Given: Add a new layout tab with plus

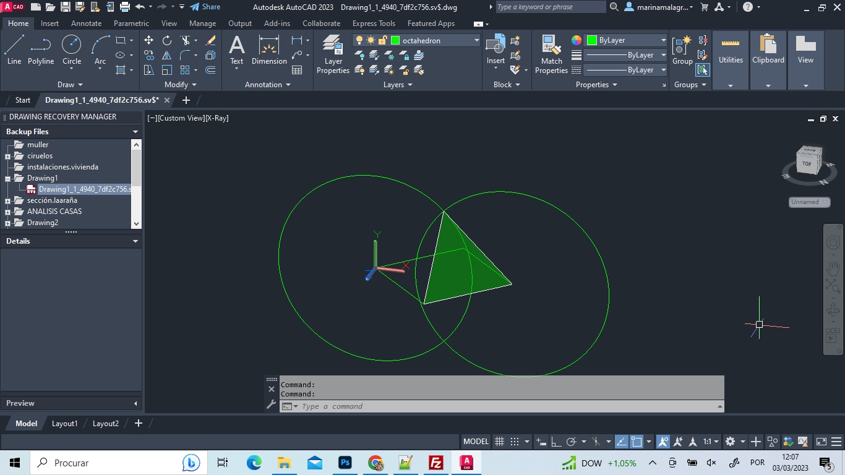Looking at the screenshot, I should 138,424.
